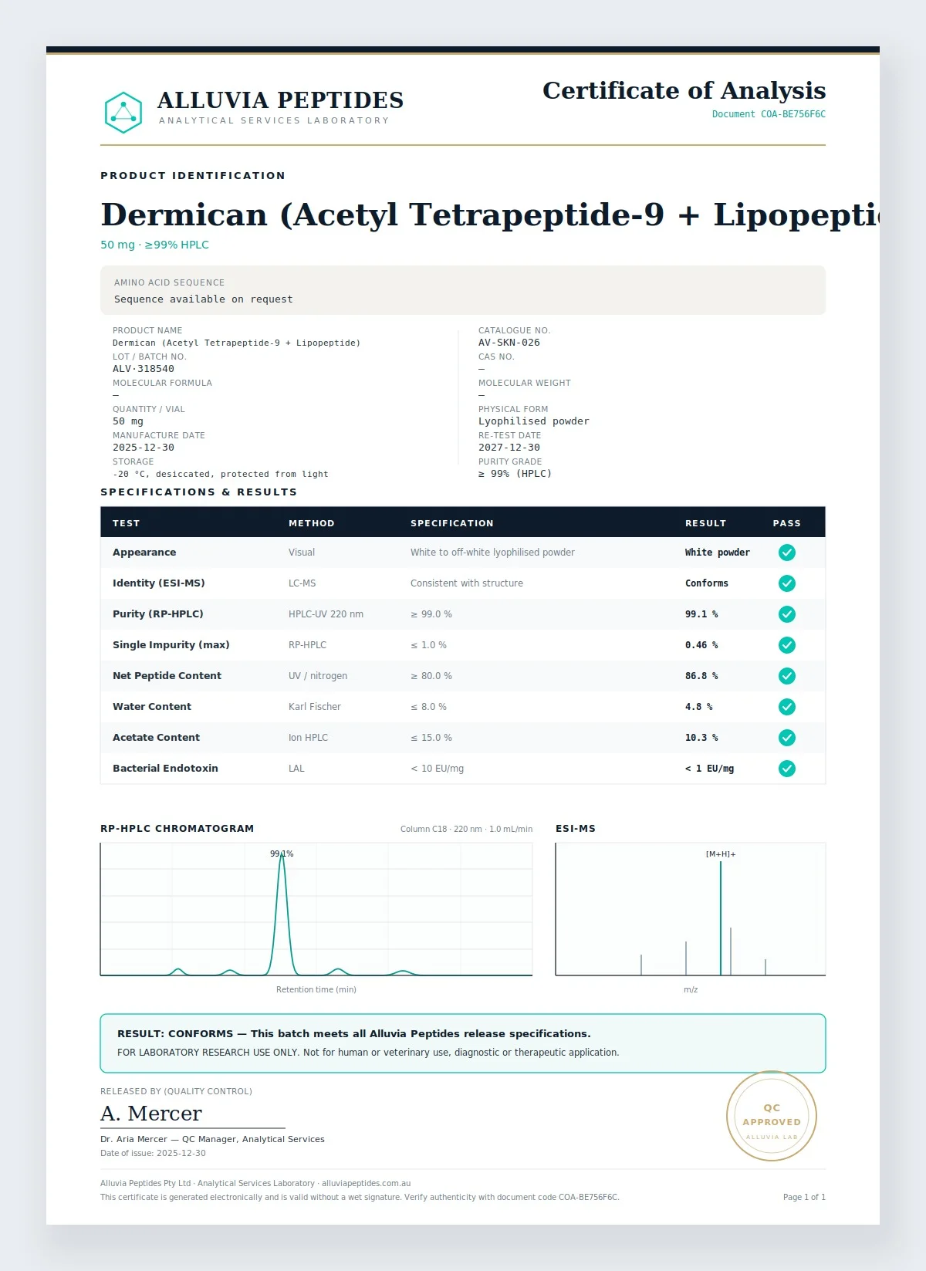Image resolution: width=926 pixels, height=1271 pixels.
Task: Select the catalogue number AV-SKN-026
Action: pos(509,343)
